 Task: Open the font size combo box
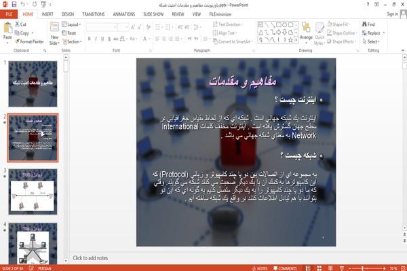click(x=123, y=27)
